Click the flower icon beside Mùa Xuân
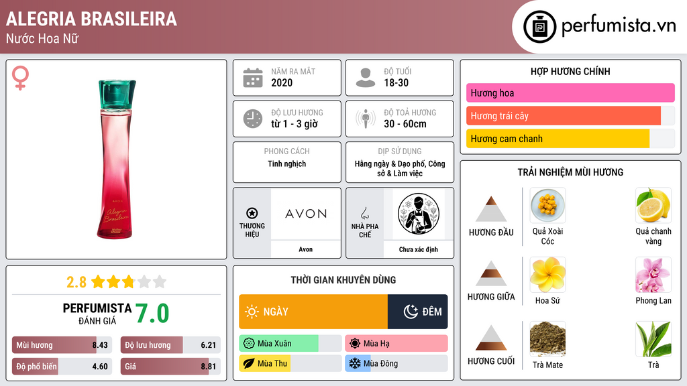This screenshot has width=687, height=386. [249, 344]
